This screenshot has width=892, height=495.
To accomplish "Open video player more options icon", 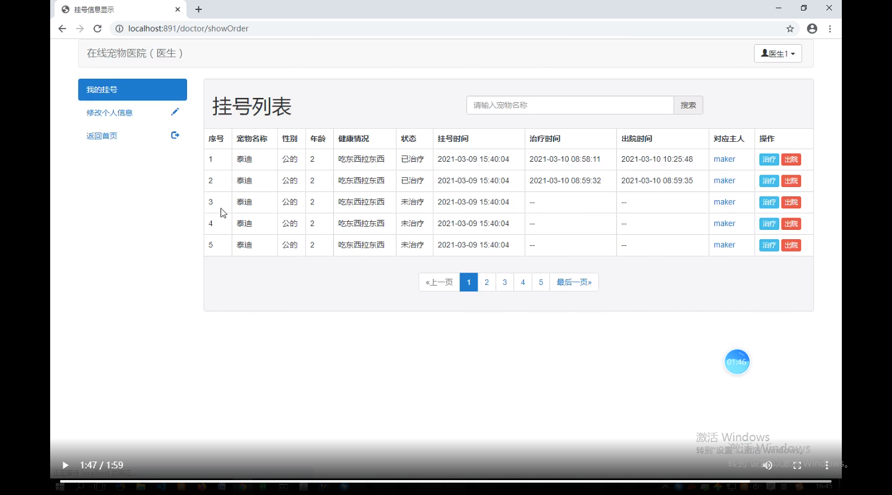I will point(827,465).
